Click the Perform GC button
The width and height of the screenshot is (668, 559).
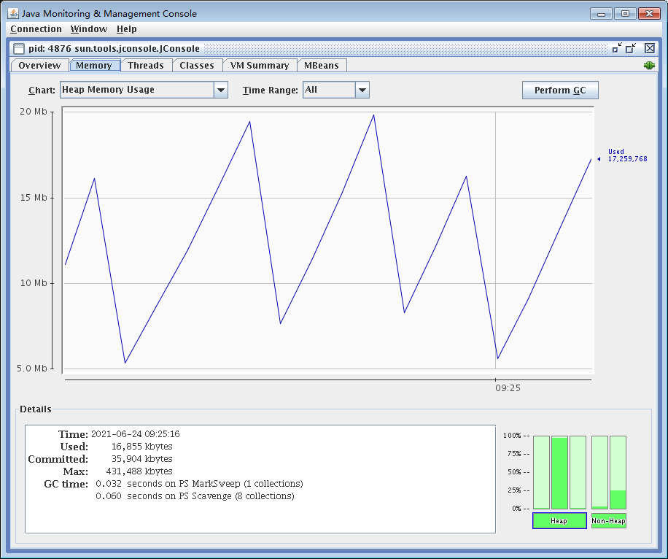560,90
